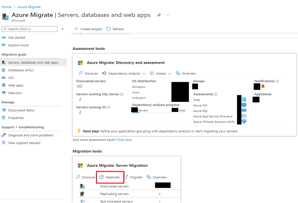
Task: Click the Linux OS distribution label
Action: pos(136,92)
